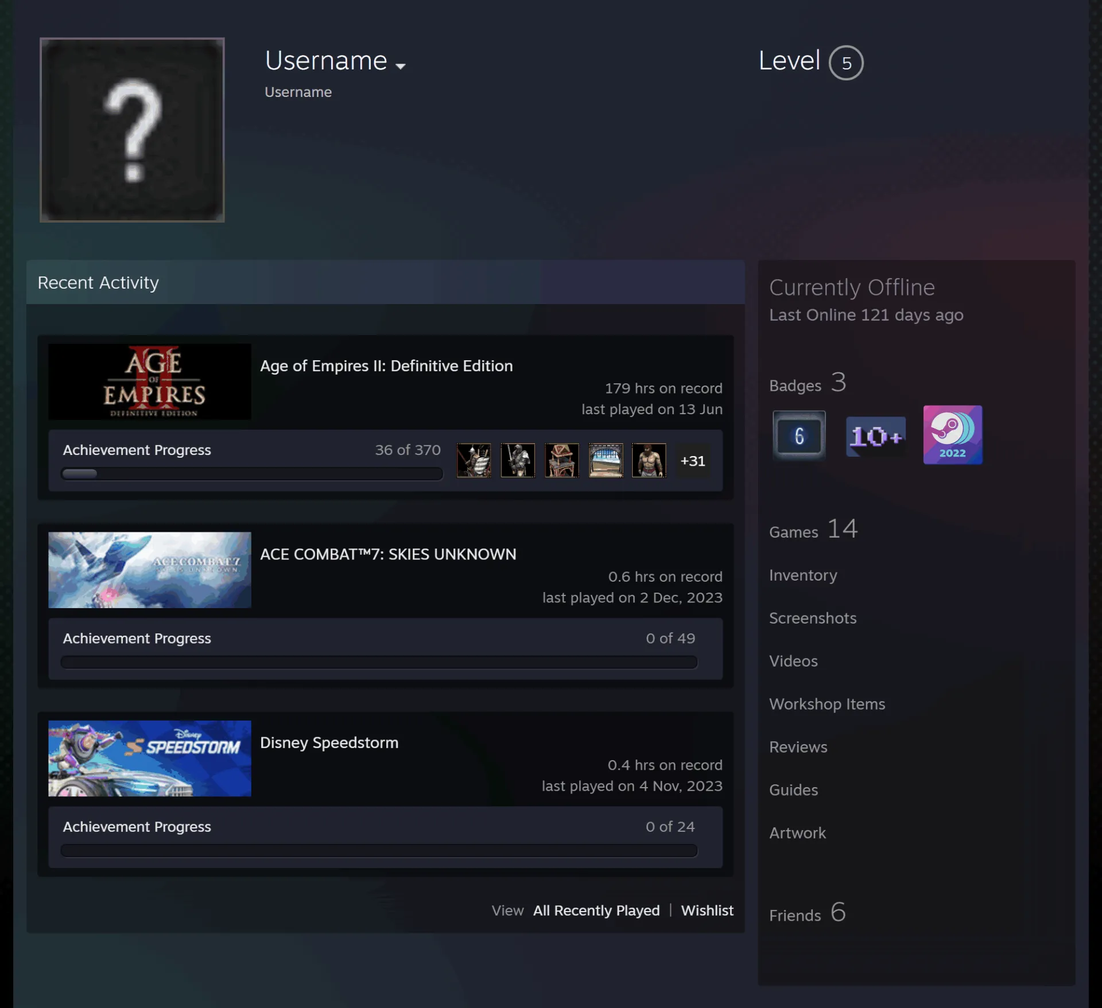Click Disney Speedstorm achievement progress bar
This screenshot has width=1102, height=1008.
pyautogui.click(x=379, y=850)
